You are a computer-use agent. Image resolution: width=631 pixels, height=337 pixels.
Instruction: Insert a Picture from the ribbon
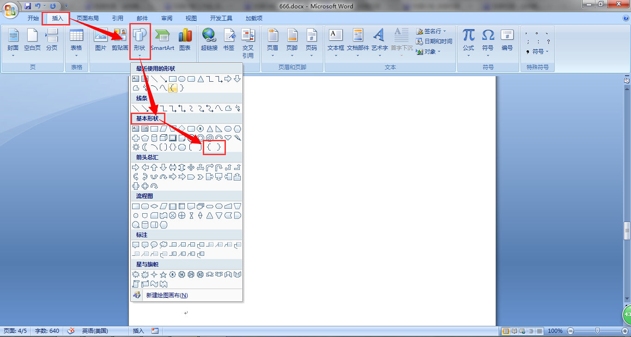click(101, 40)
